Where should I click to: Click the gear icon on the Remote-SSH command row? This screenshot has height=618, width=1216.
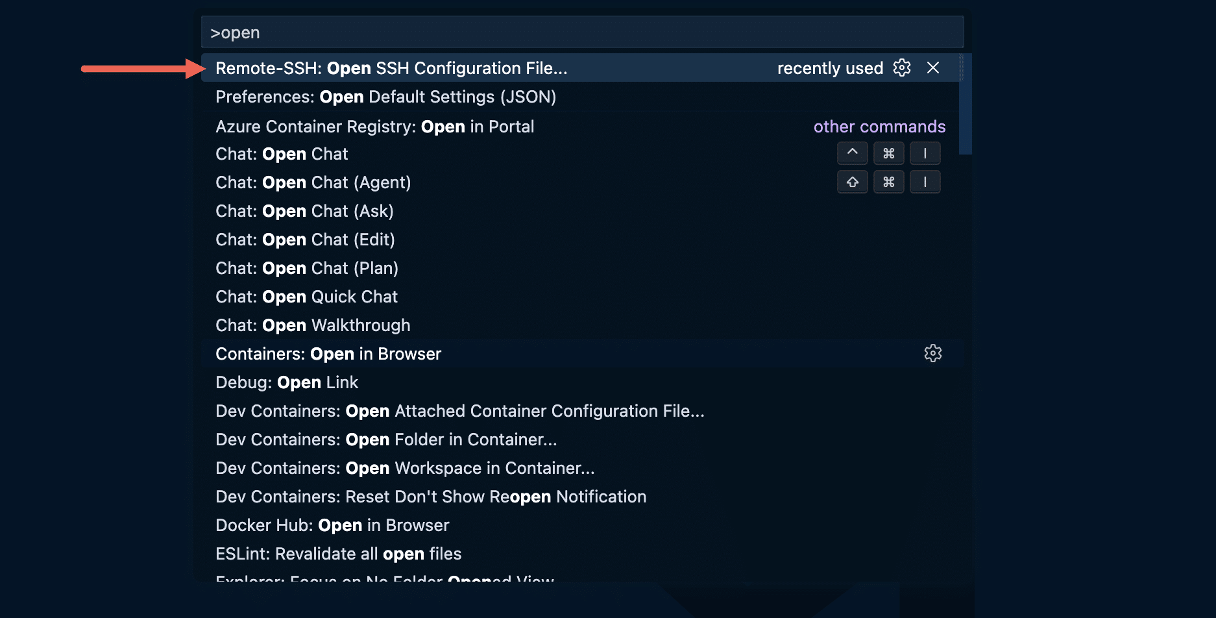point(902,68)
